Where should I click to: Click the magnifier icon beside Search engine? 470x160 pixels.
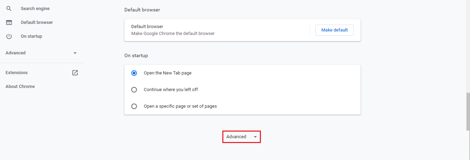click(x=9, y=8)
